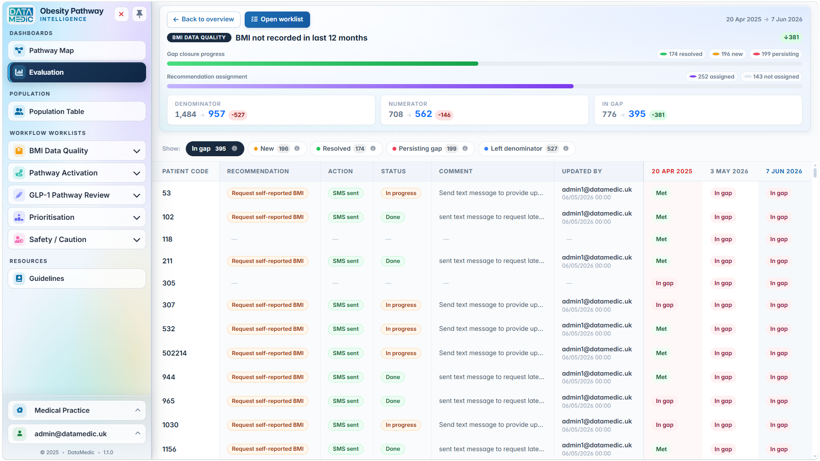Image resolution: width=820 pixels, height=461 pixels.
Task: Click info icon on Left denominator filter
Action: point(566,149)
